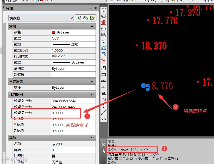Select the 图层 GCD value field
214x164 pixels.
(73, 38)
